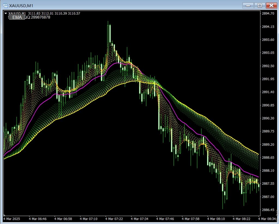The height and width of the screenshot is (224, 279).
Task: Click the 4 Mar 08:10 time label
Action: 216,219
